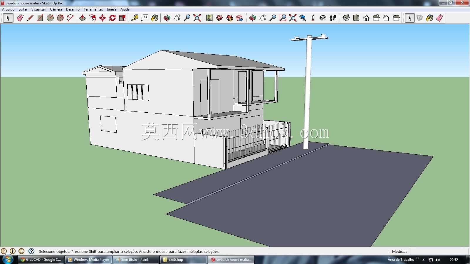The height and width of the screenshot is (264, 470).
Task: Switch to Right standard view
Action: 376,18
